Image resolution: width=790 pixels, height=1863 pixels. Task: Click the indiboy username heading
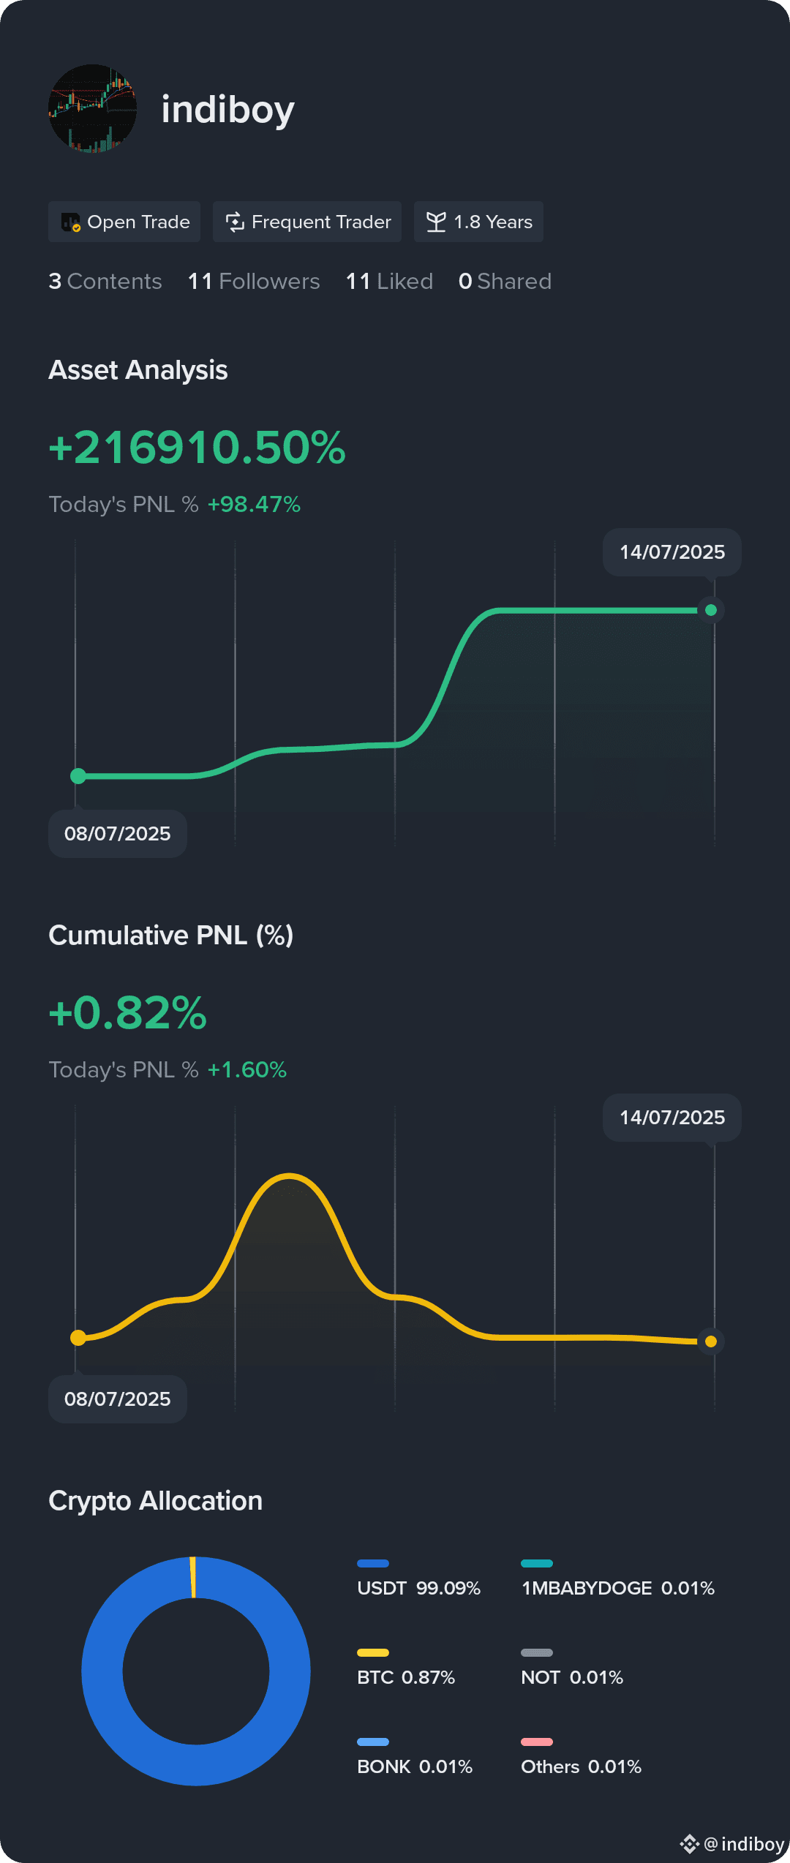(x=228, y=110)
